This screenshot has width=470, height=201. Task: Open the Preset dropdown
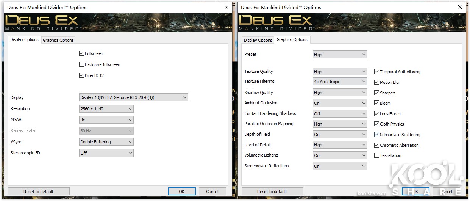tap(340, 54)
